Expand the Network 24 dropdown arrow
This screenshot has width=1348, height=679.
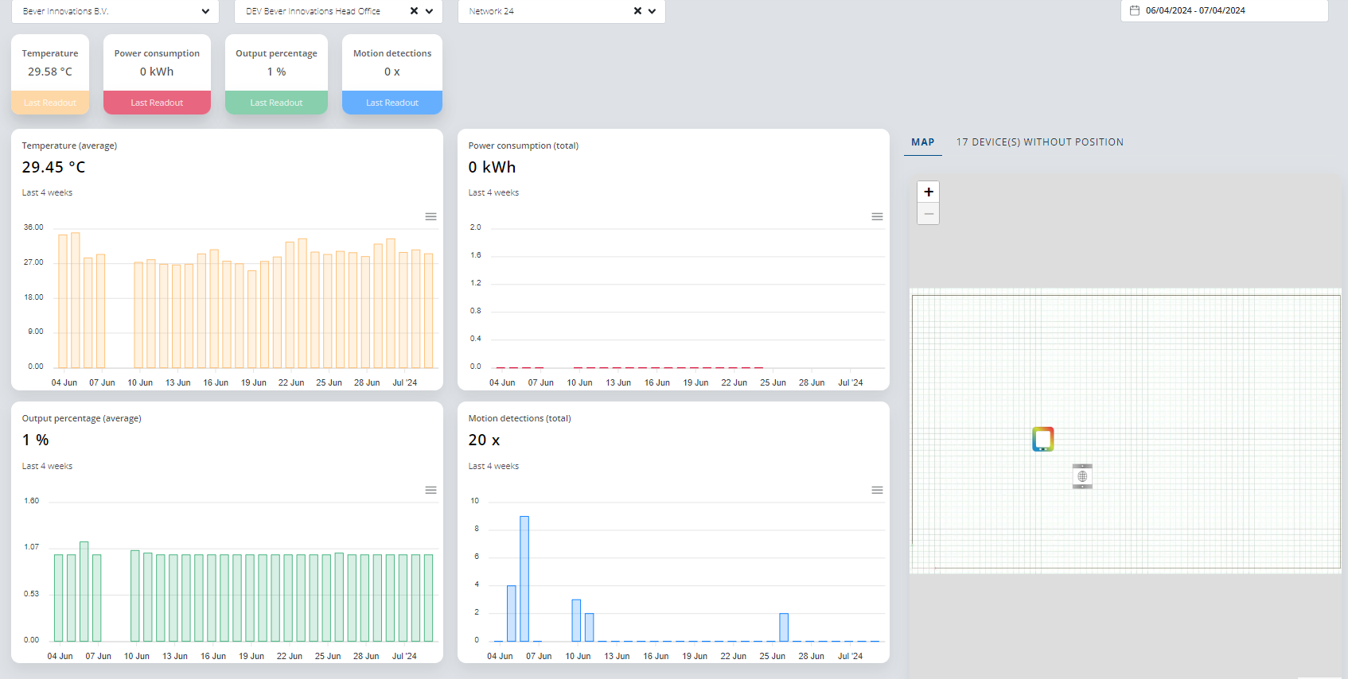(653, 11)
